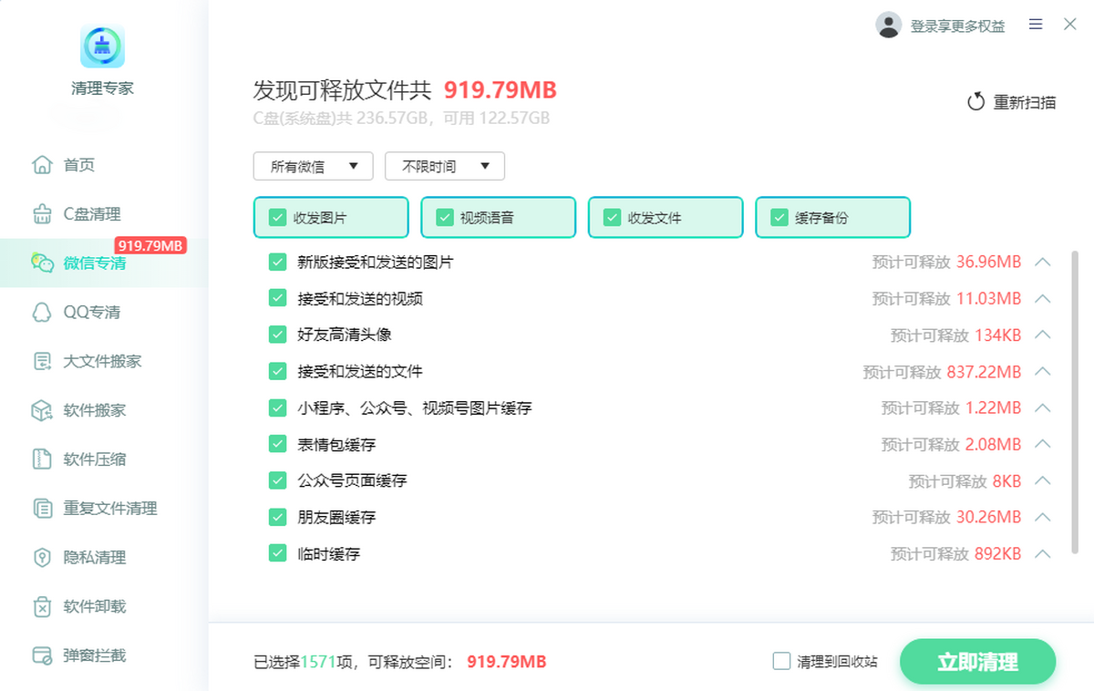Click the 首页 home icon
Screen dimensions: 1094x691
tap(42, 165)
